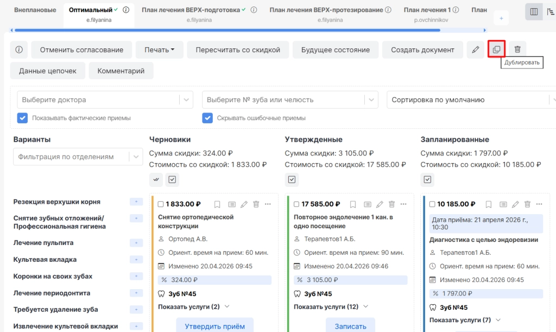The width and height of the screenshot is (556, 332).
Task: Switch to План лечения ВЕРХ-протезирование tab
Action: tap(330, 10)
